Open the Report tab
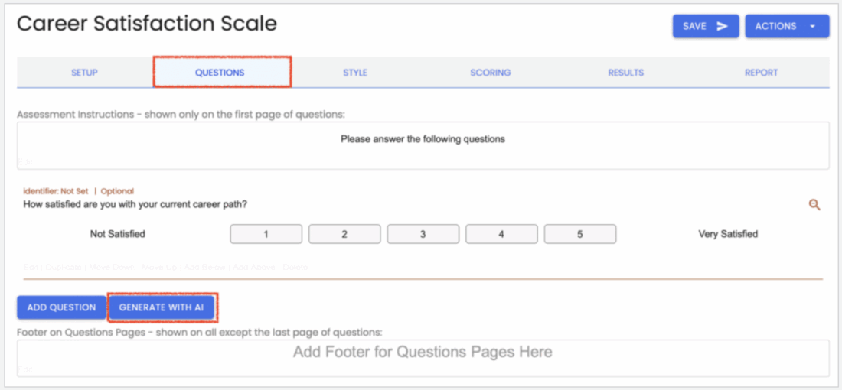The height and width of the screenshot is (390, 842). click(761, 73)
